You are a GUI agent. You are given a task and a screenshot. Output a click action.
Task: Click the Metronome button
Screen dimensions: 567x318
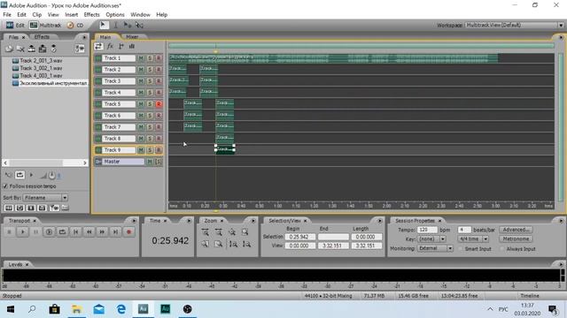516,239
